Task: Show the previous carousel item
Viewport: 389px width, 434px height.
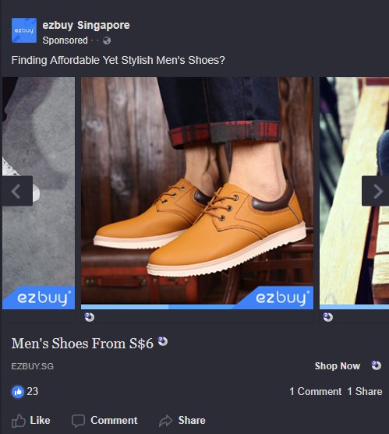Action: click(16, 191)
